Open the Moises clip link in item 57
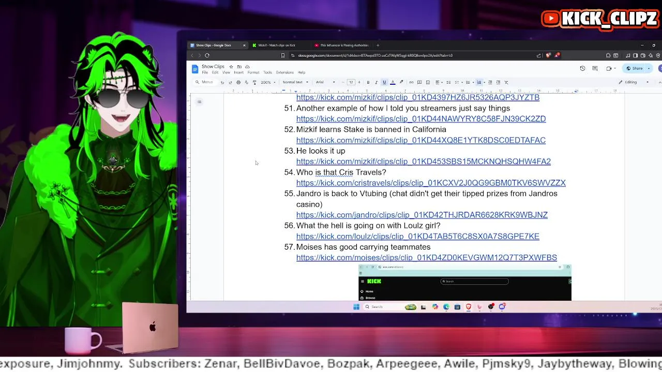This screenshot has height=372, width=662. pyautogui.click(x=426, y=257)
